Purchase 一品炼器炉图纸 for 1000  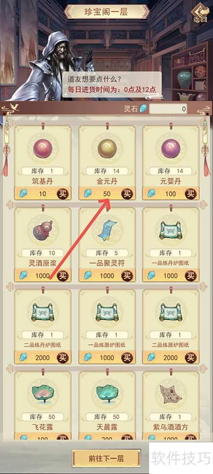pyautogui.click(x=127, y=358)
